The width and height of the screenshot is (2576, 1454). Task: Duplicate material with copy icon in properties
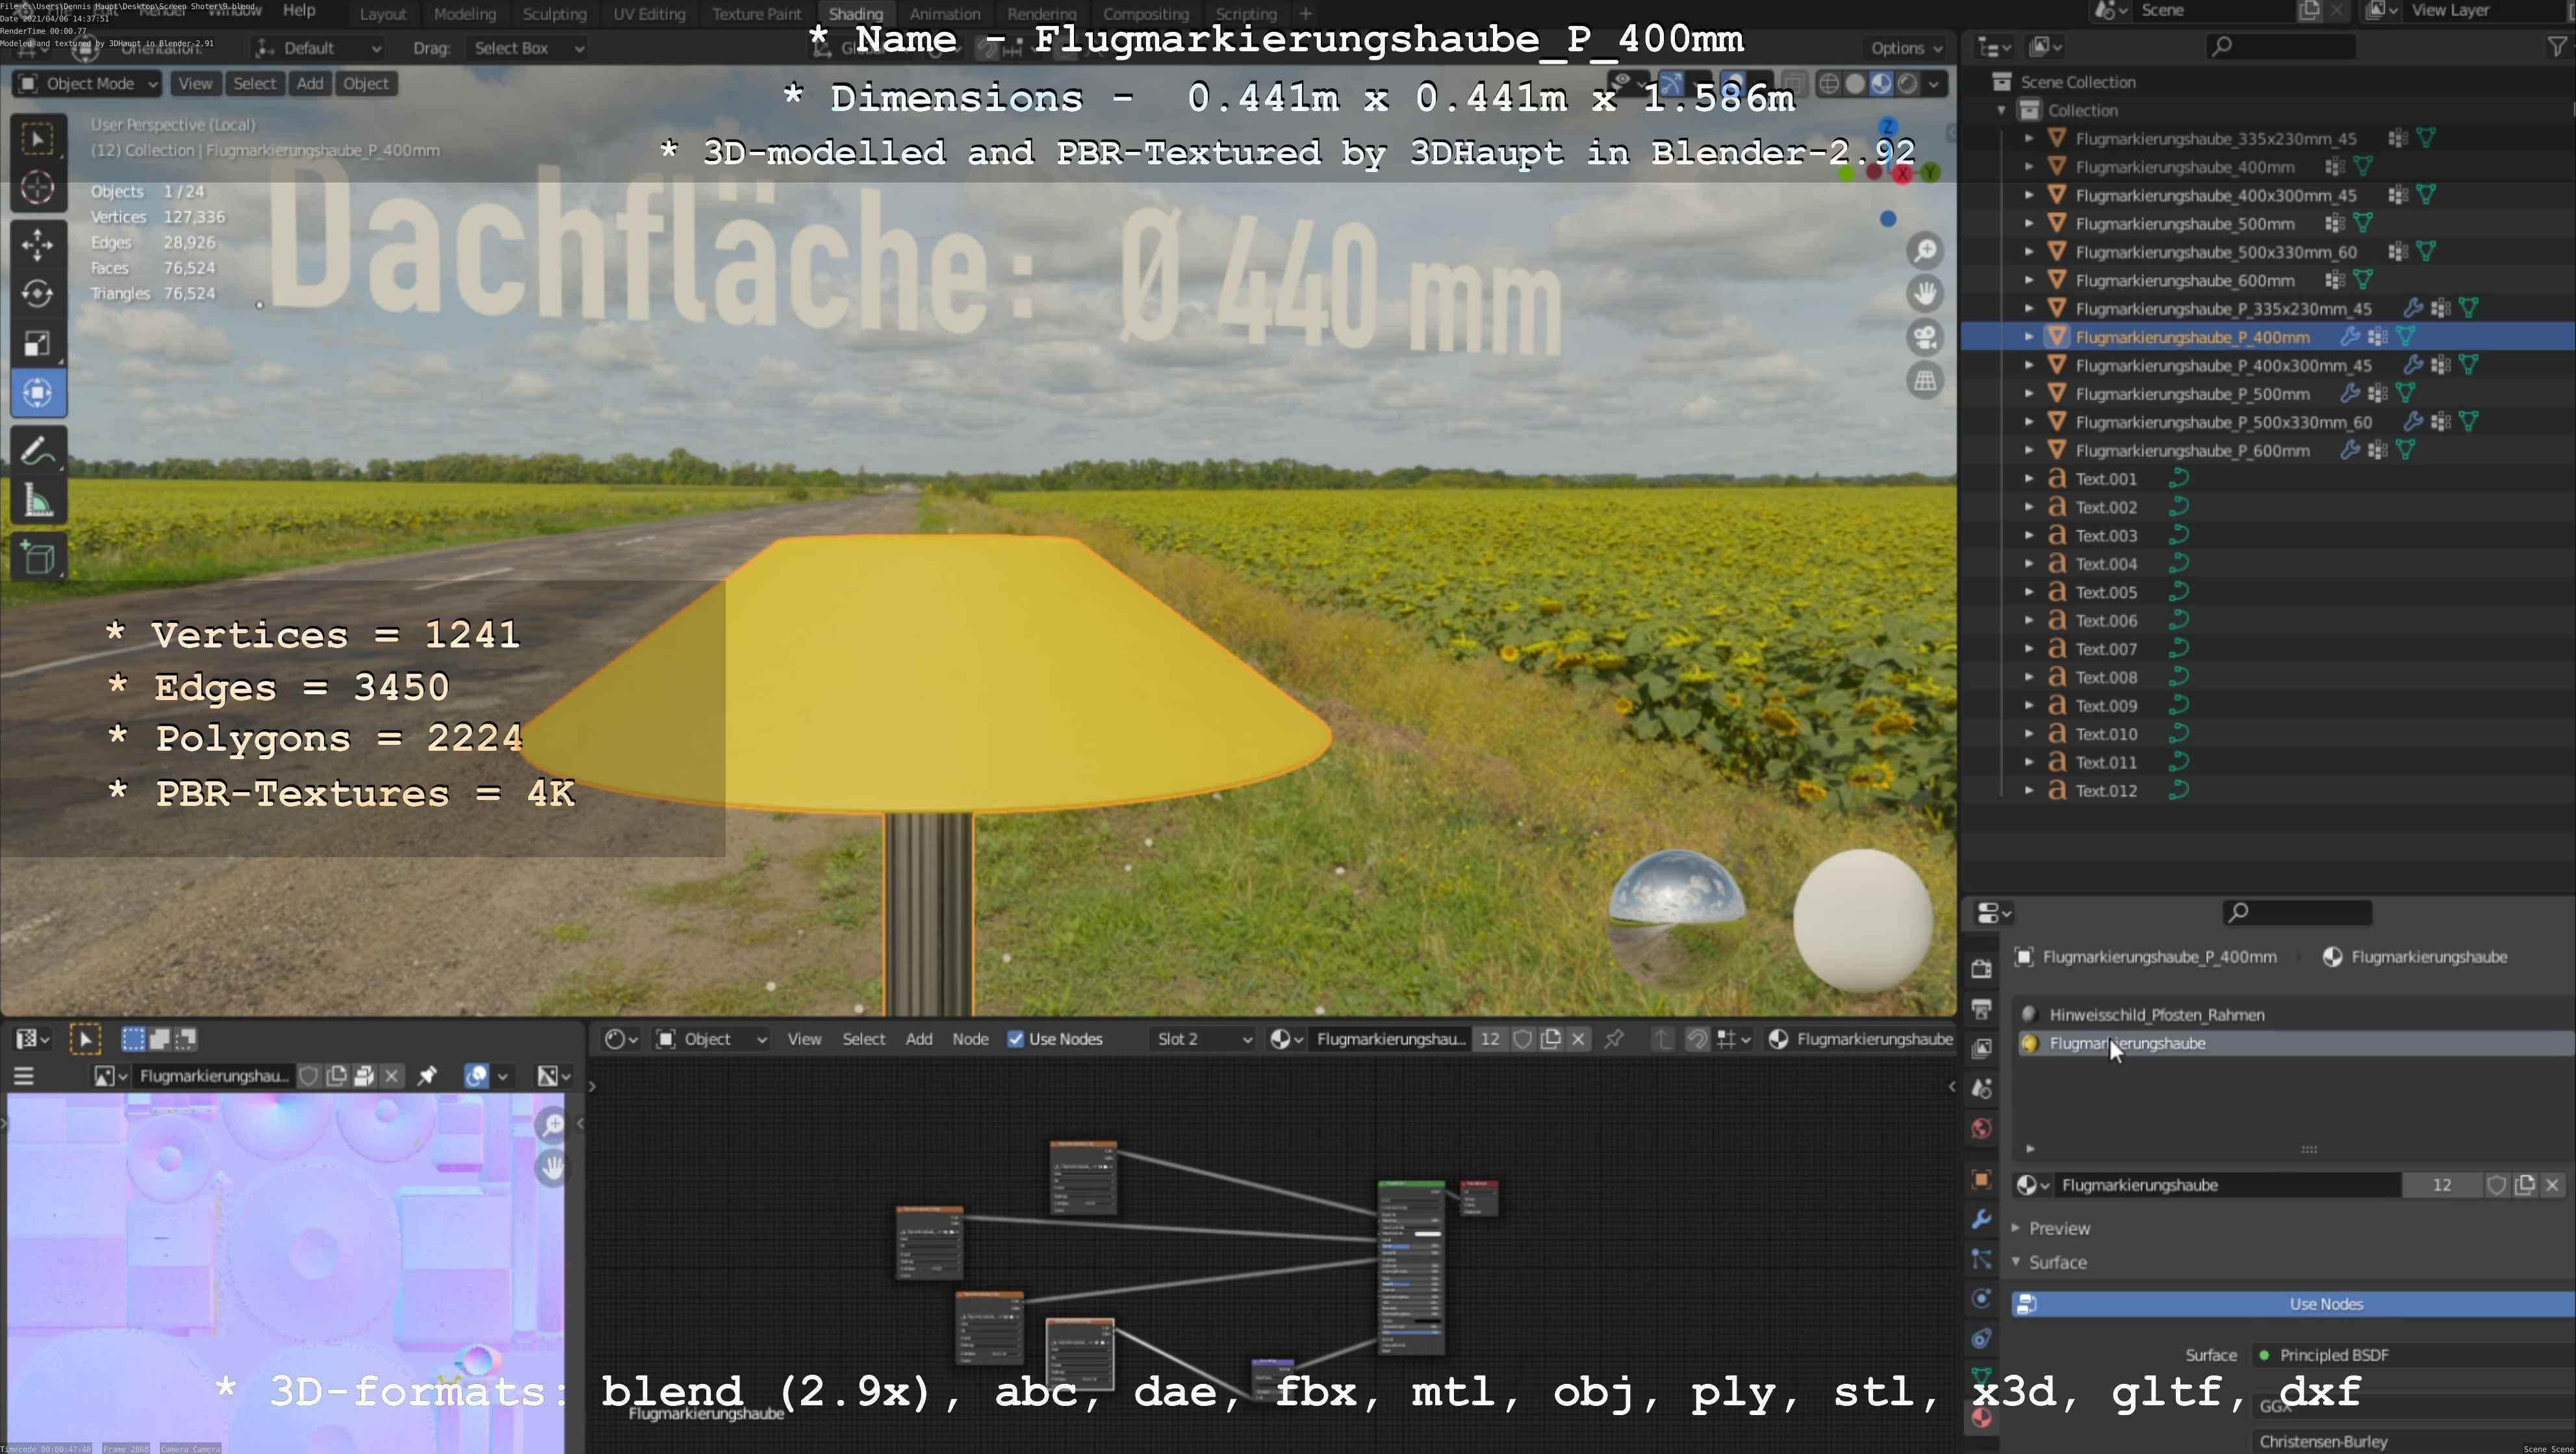click(2524, 1185)
